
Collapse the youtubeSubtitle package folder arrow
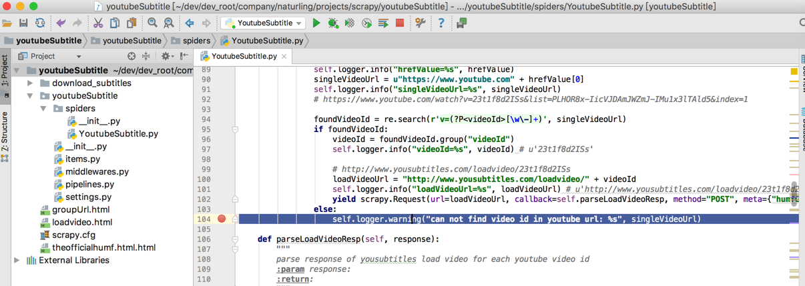[30, 96]
